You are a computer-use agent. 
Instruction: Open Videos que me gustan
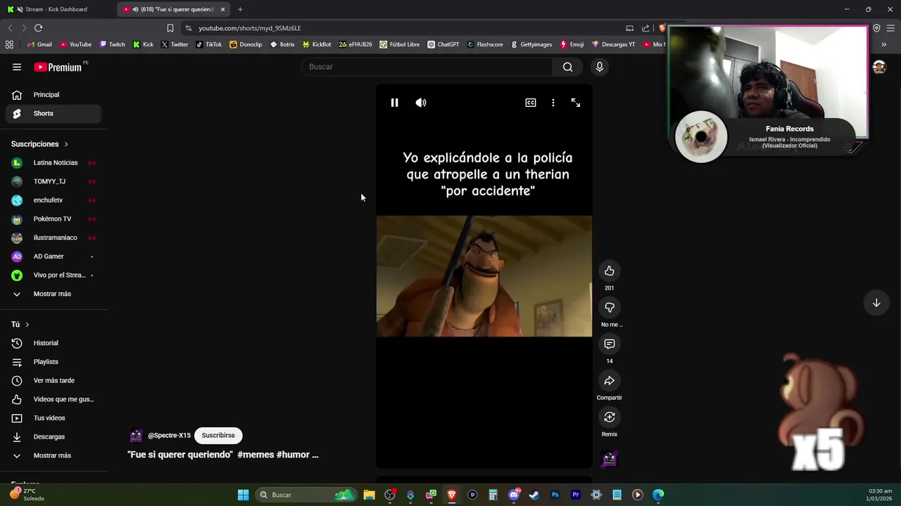(53, 399)
